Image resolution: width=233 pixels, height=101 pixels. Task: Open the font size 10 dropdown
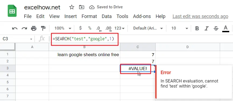[x=180, y=28]
